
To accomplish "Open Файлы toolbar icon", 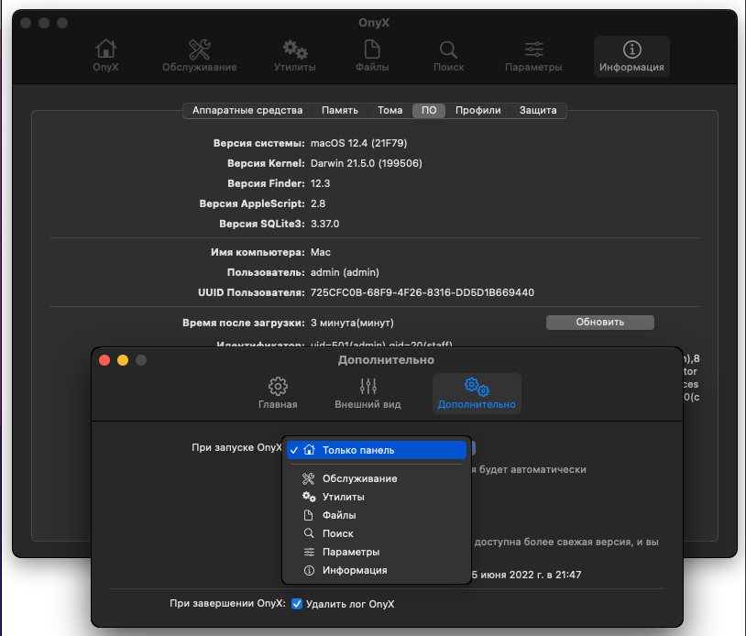I will [x=372, y=56].
